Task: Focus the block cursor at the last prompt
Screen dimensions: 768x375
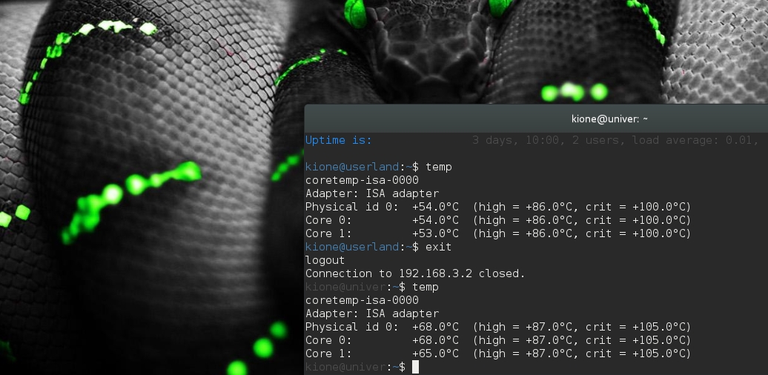Action: [416, 367]
